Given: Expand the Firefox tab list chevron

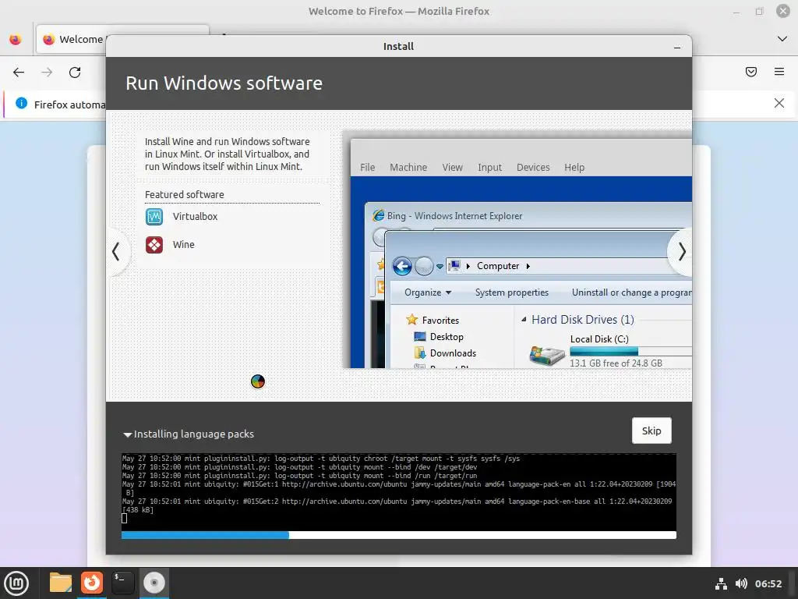Looking at the screenshot, I should click(x=782, y=39).
